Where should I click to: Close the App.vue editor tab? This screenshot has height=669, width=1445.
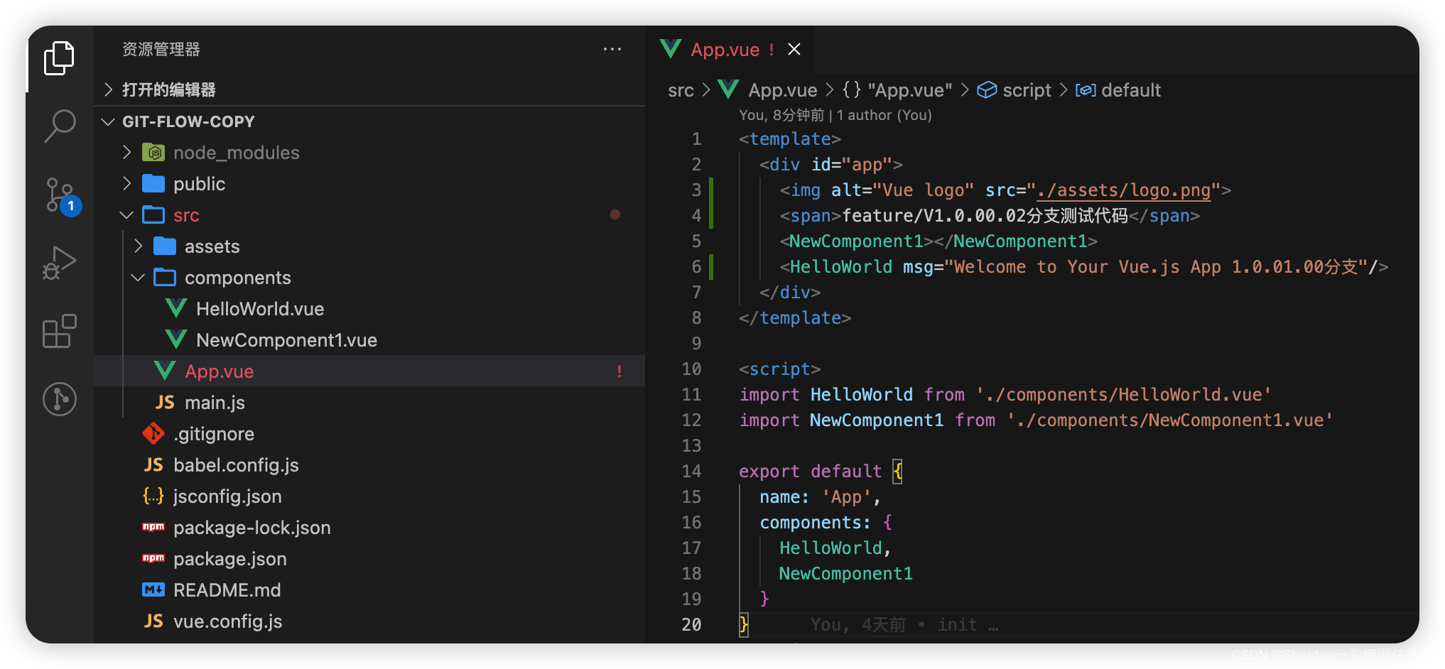794,49
